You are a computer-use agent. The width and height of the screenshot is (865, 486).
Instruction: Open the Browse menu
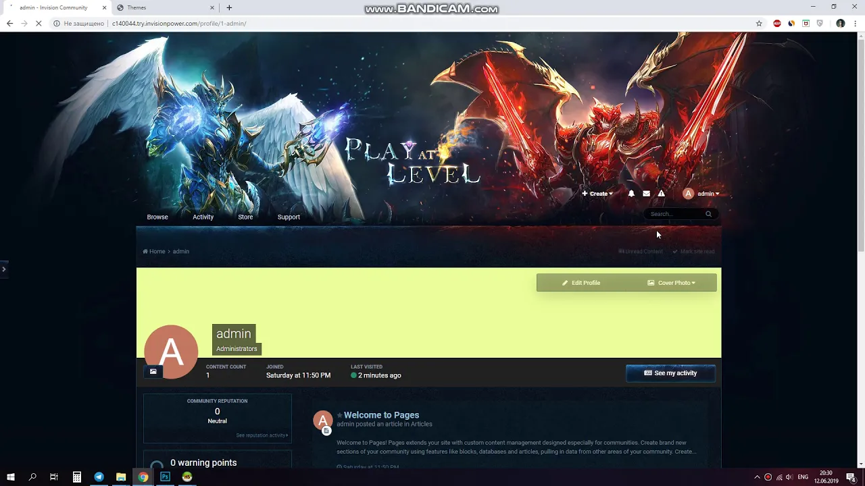click(157, 217)
